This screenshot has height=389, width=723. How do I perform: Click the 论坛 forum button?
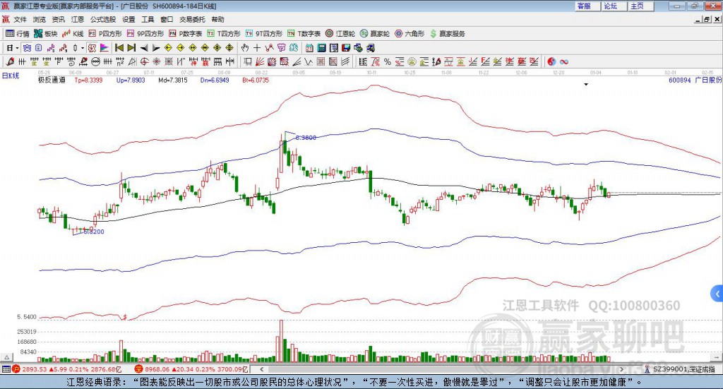[x=614, y=6]
